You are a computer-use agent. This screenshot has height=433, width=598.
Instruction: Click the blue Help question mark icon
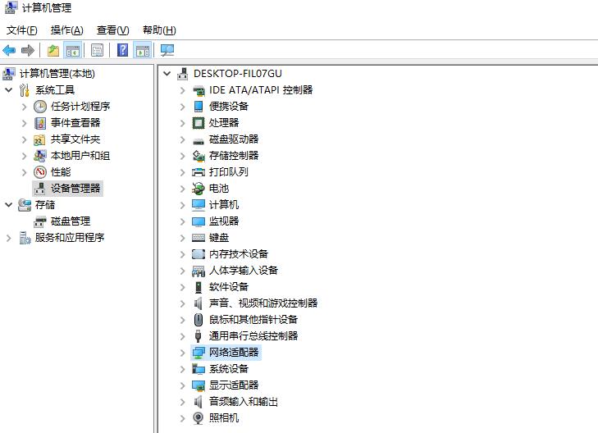tap(123, 50)
